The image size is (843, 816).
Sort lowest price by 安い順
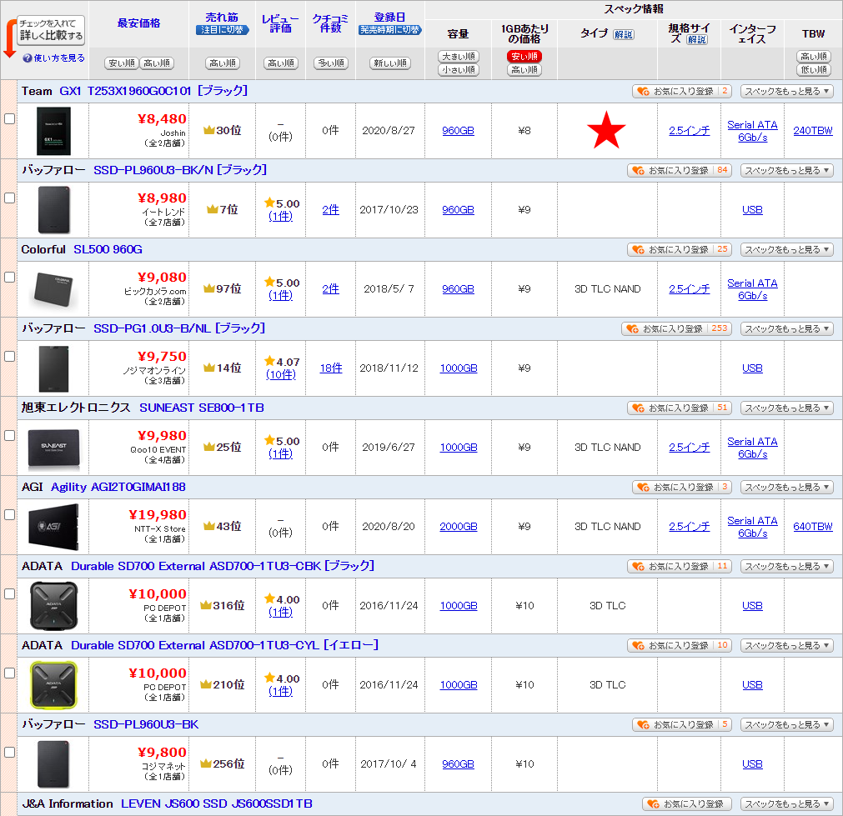122,63
